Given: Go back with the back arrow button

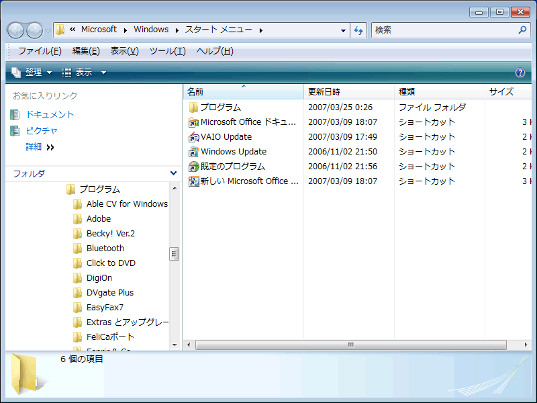Looking at the screenshot, I should pyautogui.click(x=15, y=30).
